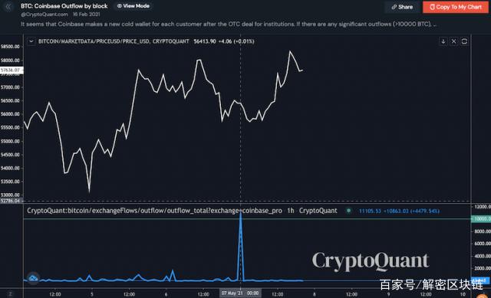Collapse the price pane legend chevron
491x298 pixels.
[x=31, y=41]
